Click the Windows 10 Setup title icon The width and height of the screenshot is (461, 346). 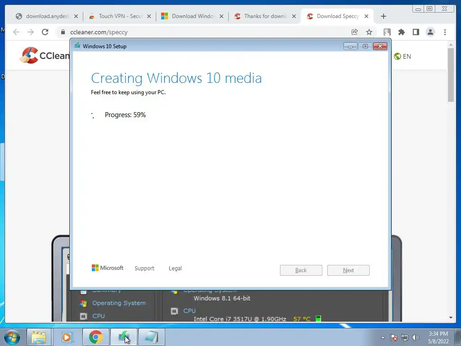(77, 46)
